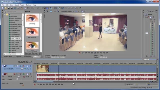The height and width of the screenshot is (90, 160).
Task: Stop playback in the video preview controls
Action: [x=95, y=53]
